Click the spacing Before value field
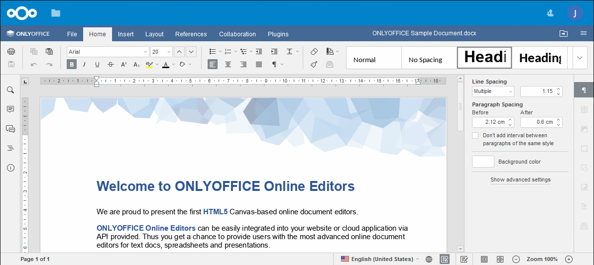This screenshot has width=594, height=265. click(488, 122)
